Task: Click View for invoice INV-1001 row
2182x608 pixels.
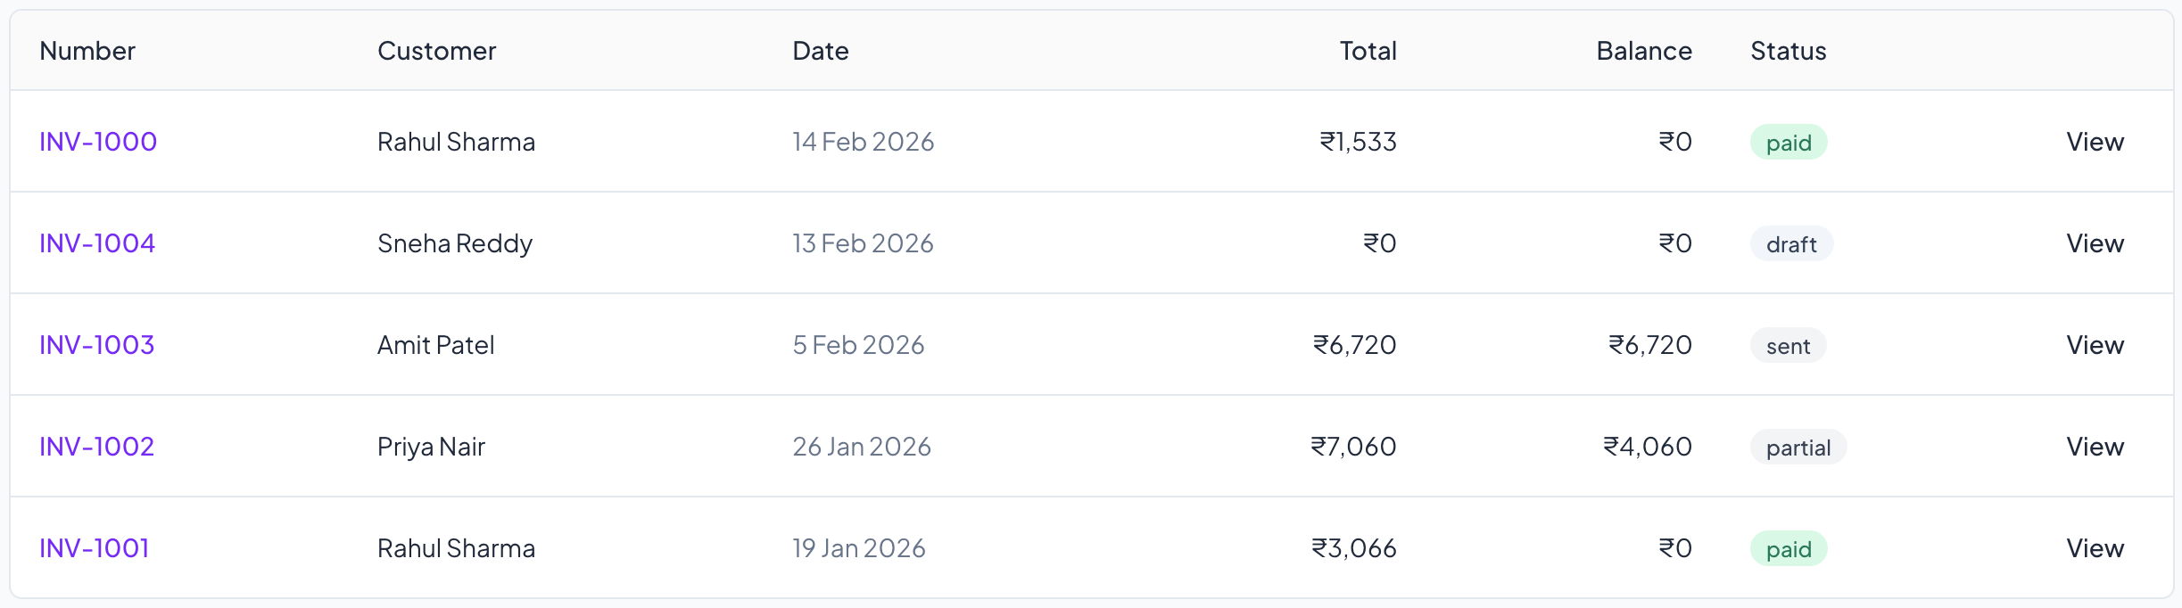Action: point(2095,548)
